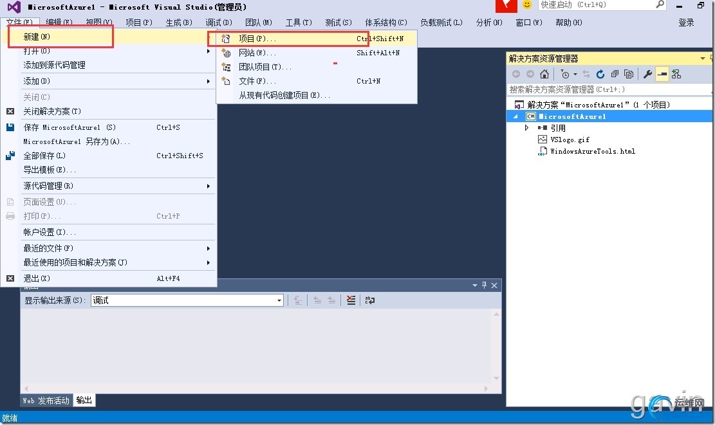Switch to the Web 发布活动 tab

[x=46, y=401]
